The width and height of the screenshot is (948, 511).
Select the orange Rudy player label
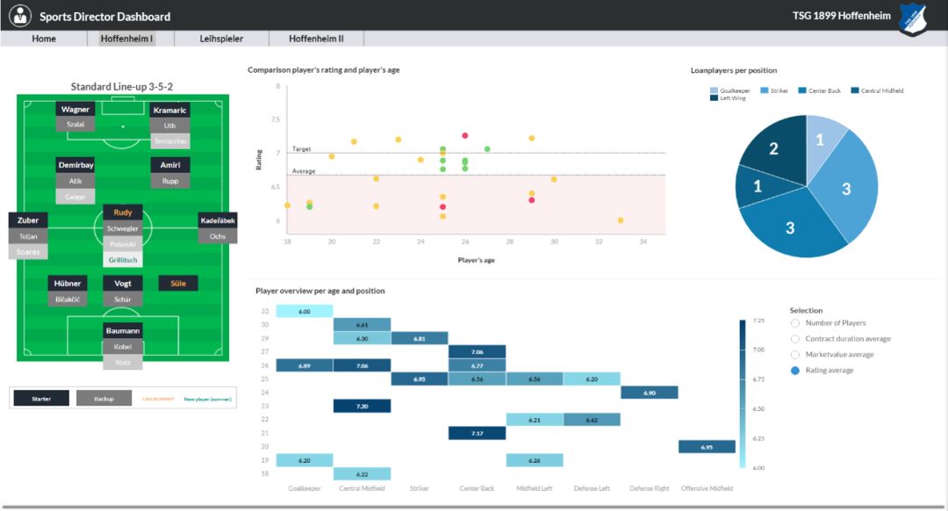tap(123, 212)
